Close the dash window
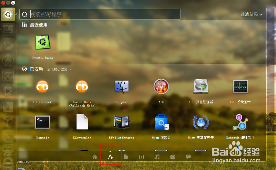This screenshot has width=276, height=170. pos(3,3)
